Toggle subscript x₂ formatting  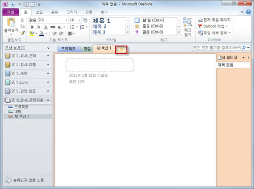59,27
